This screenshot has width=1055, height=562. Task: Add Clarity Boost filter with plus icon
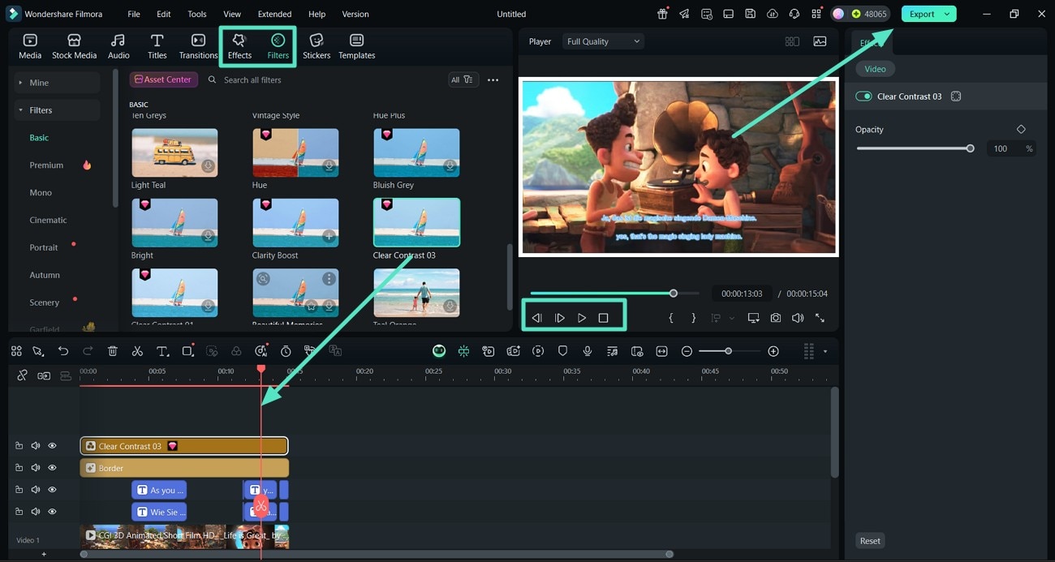[x=329, y=237]
